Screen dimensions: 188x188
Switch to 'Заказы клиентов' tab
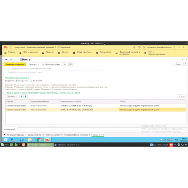[34, 135]
